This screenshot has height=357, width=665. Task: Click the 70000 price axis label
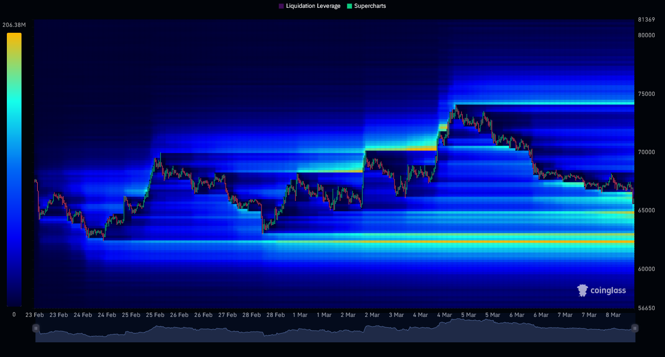tap(646, 152)
